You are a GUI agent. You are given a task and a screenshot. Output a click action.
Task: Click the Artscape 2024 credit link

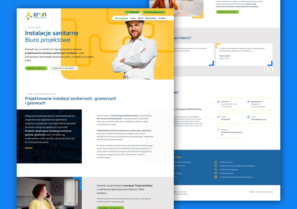pos(262,192)
